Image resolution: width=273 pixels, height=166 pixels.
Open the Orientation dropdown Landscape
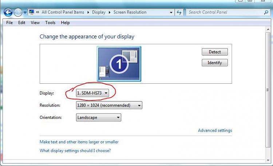(x=99, y=117)
